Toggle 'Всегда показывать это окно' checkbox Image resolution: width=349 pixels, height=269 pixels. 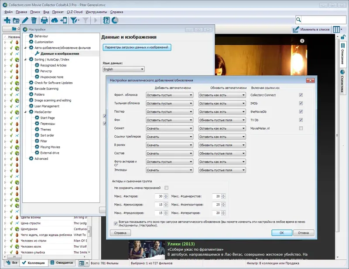[x=116, y=223]
